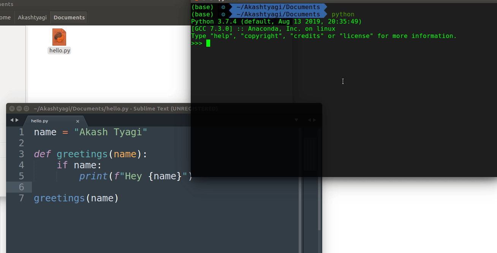Click the gear icon in the first terminal prompt
This screenshot has height=253, width=497.
pos(223,7)
